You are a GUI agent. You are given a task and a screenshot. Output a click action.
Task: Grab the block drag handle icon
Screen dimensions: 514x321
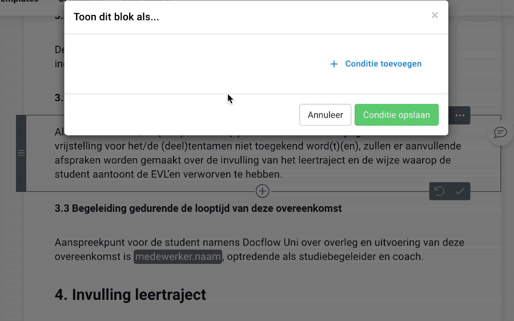tap(21, 153)
